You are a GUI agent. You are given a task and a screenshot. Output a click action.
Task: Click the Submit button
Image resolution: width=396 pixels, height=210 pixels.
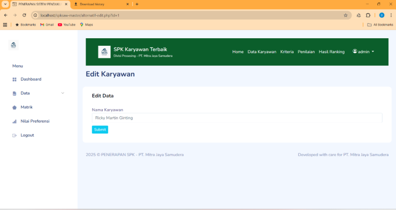tap(100, 129)
